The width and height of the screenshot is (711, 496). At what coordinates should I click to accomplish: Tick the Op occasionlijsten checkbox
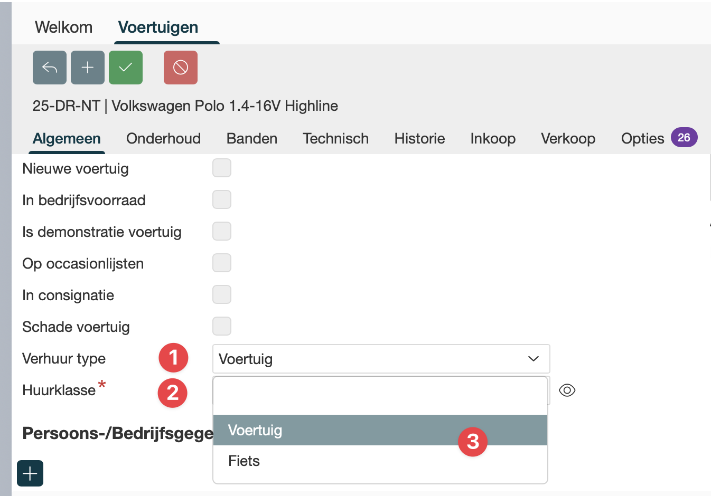click(x=222, y=263)
